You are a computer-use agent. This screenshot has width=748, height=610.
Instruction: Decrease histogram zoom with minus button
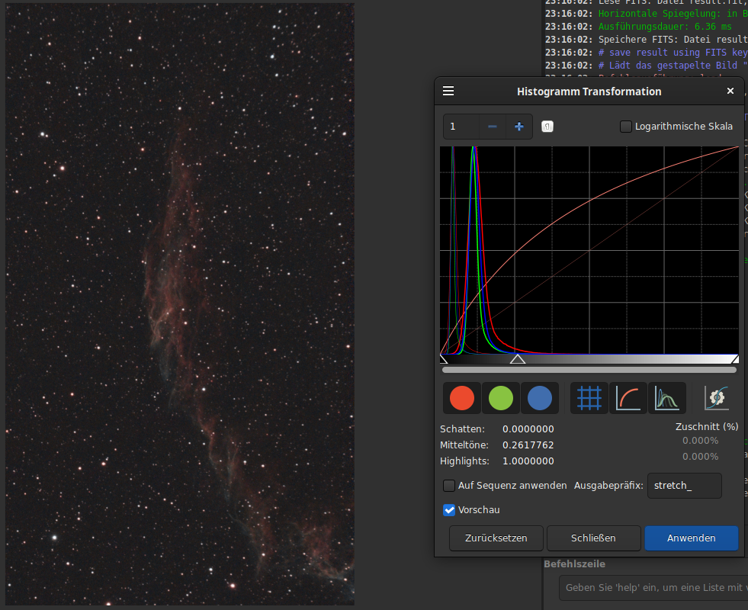click(493, 127)
